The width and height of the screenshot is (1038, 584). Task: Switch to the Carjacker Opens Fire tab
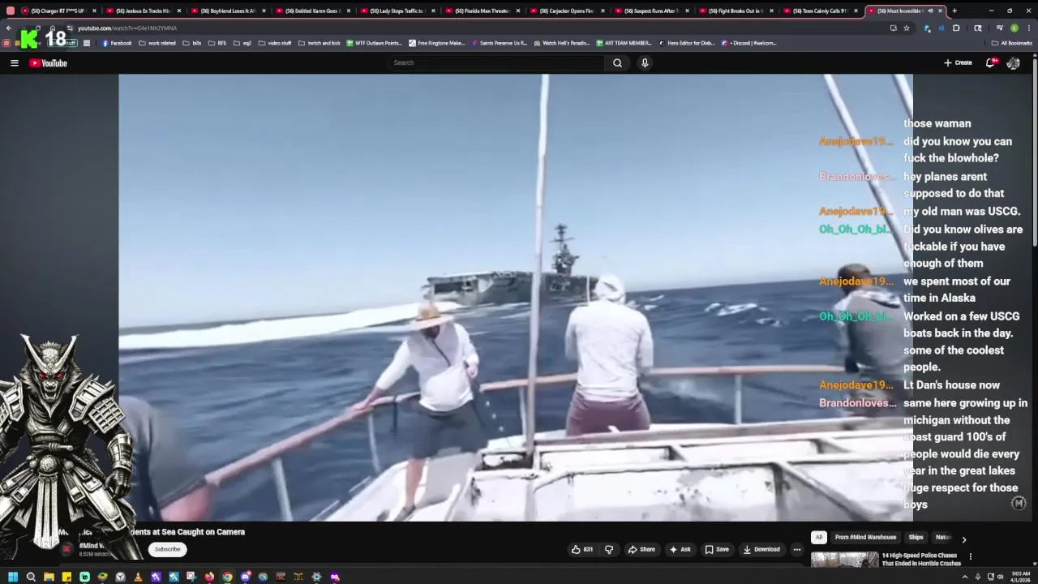[x=565, y=11]
